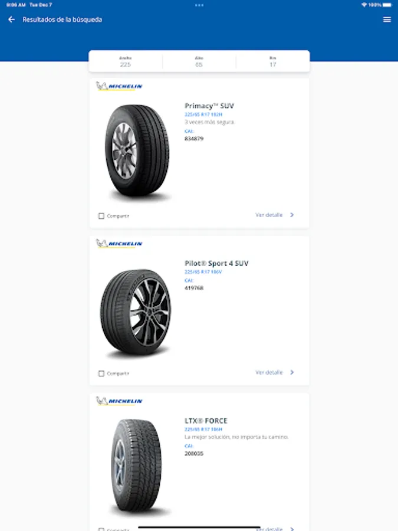Select the Rin 17 filter field

(x=272, y=62)
